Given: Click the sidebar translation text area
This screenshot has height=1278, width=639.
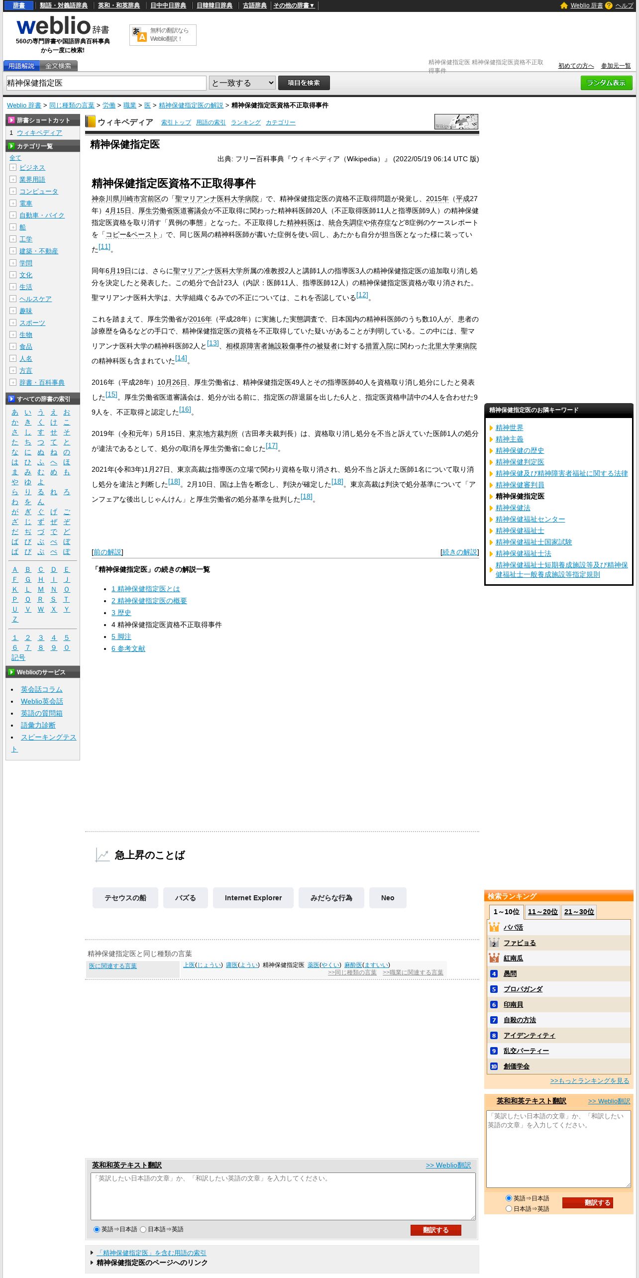Looking at the screenshot, I should 558,1149.
